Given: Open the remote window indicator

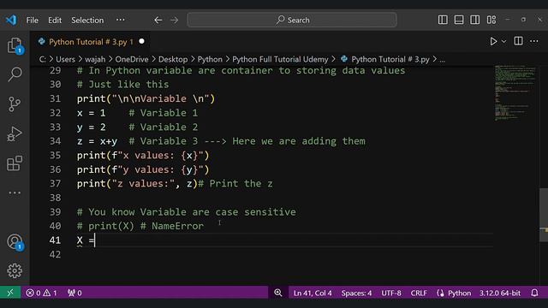Looking at the screenshot, I should (x=10, y=293).
